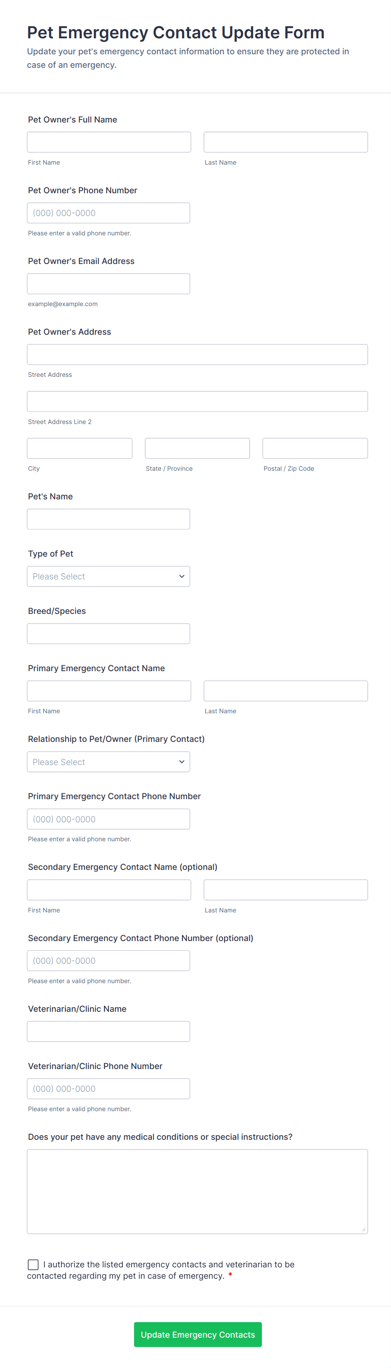Click the pet owner's First Name field
This screenshot has width=391, height=1368.
coord(109,142)
